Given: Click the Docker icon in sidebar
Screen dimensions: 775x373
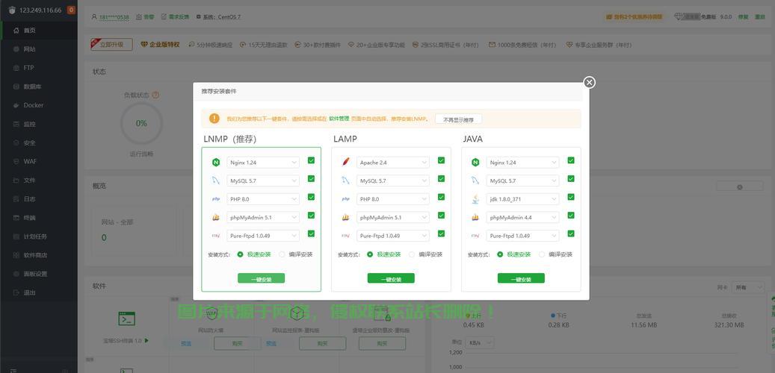Looking at the screenshot, I should [x=16, y=106].
